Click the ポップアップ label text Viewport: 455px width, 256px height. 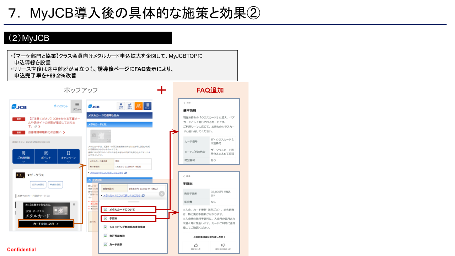pos(81,90)
